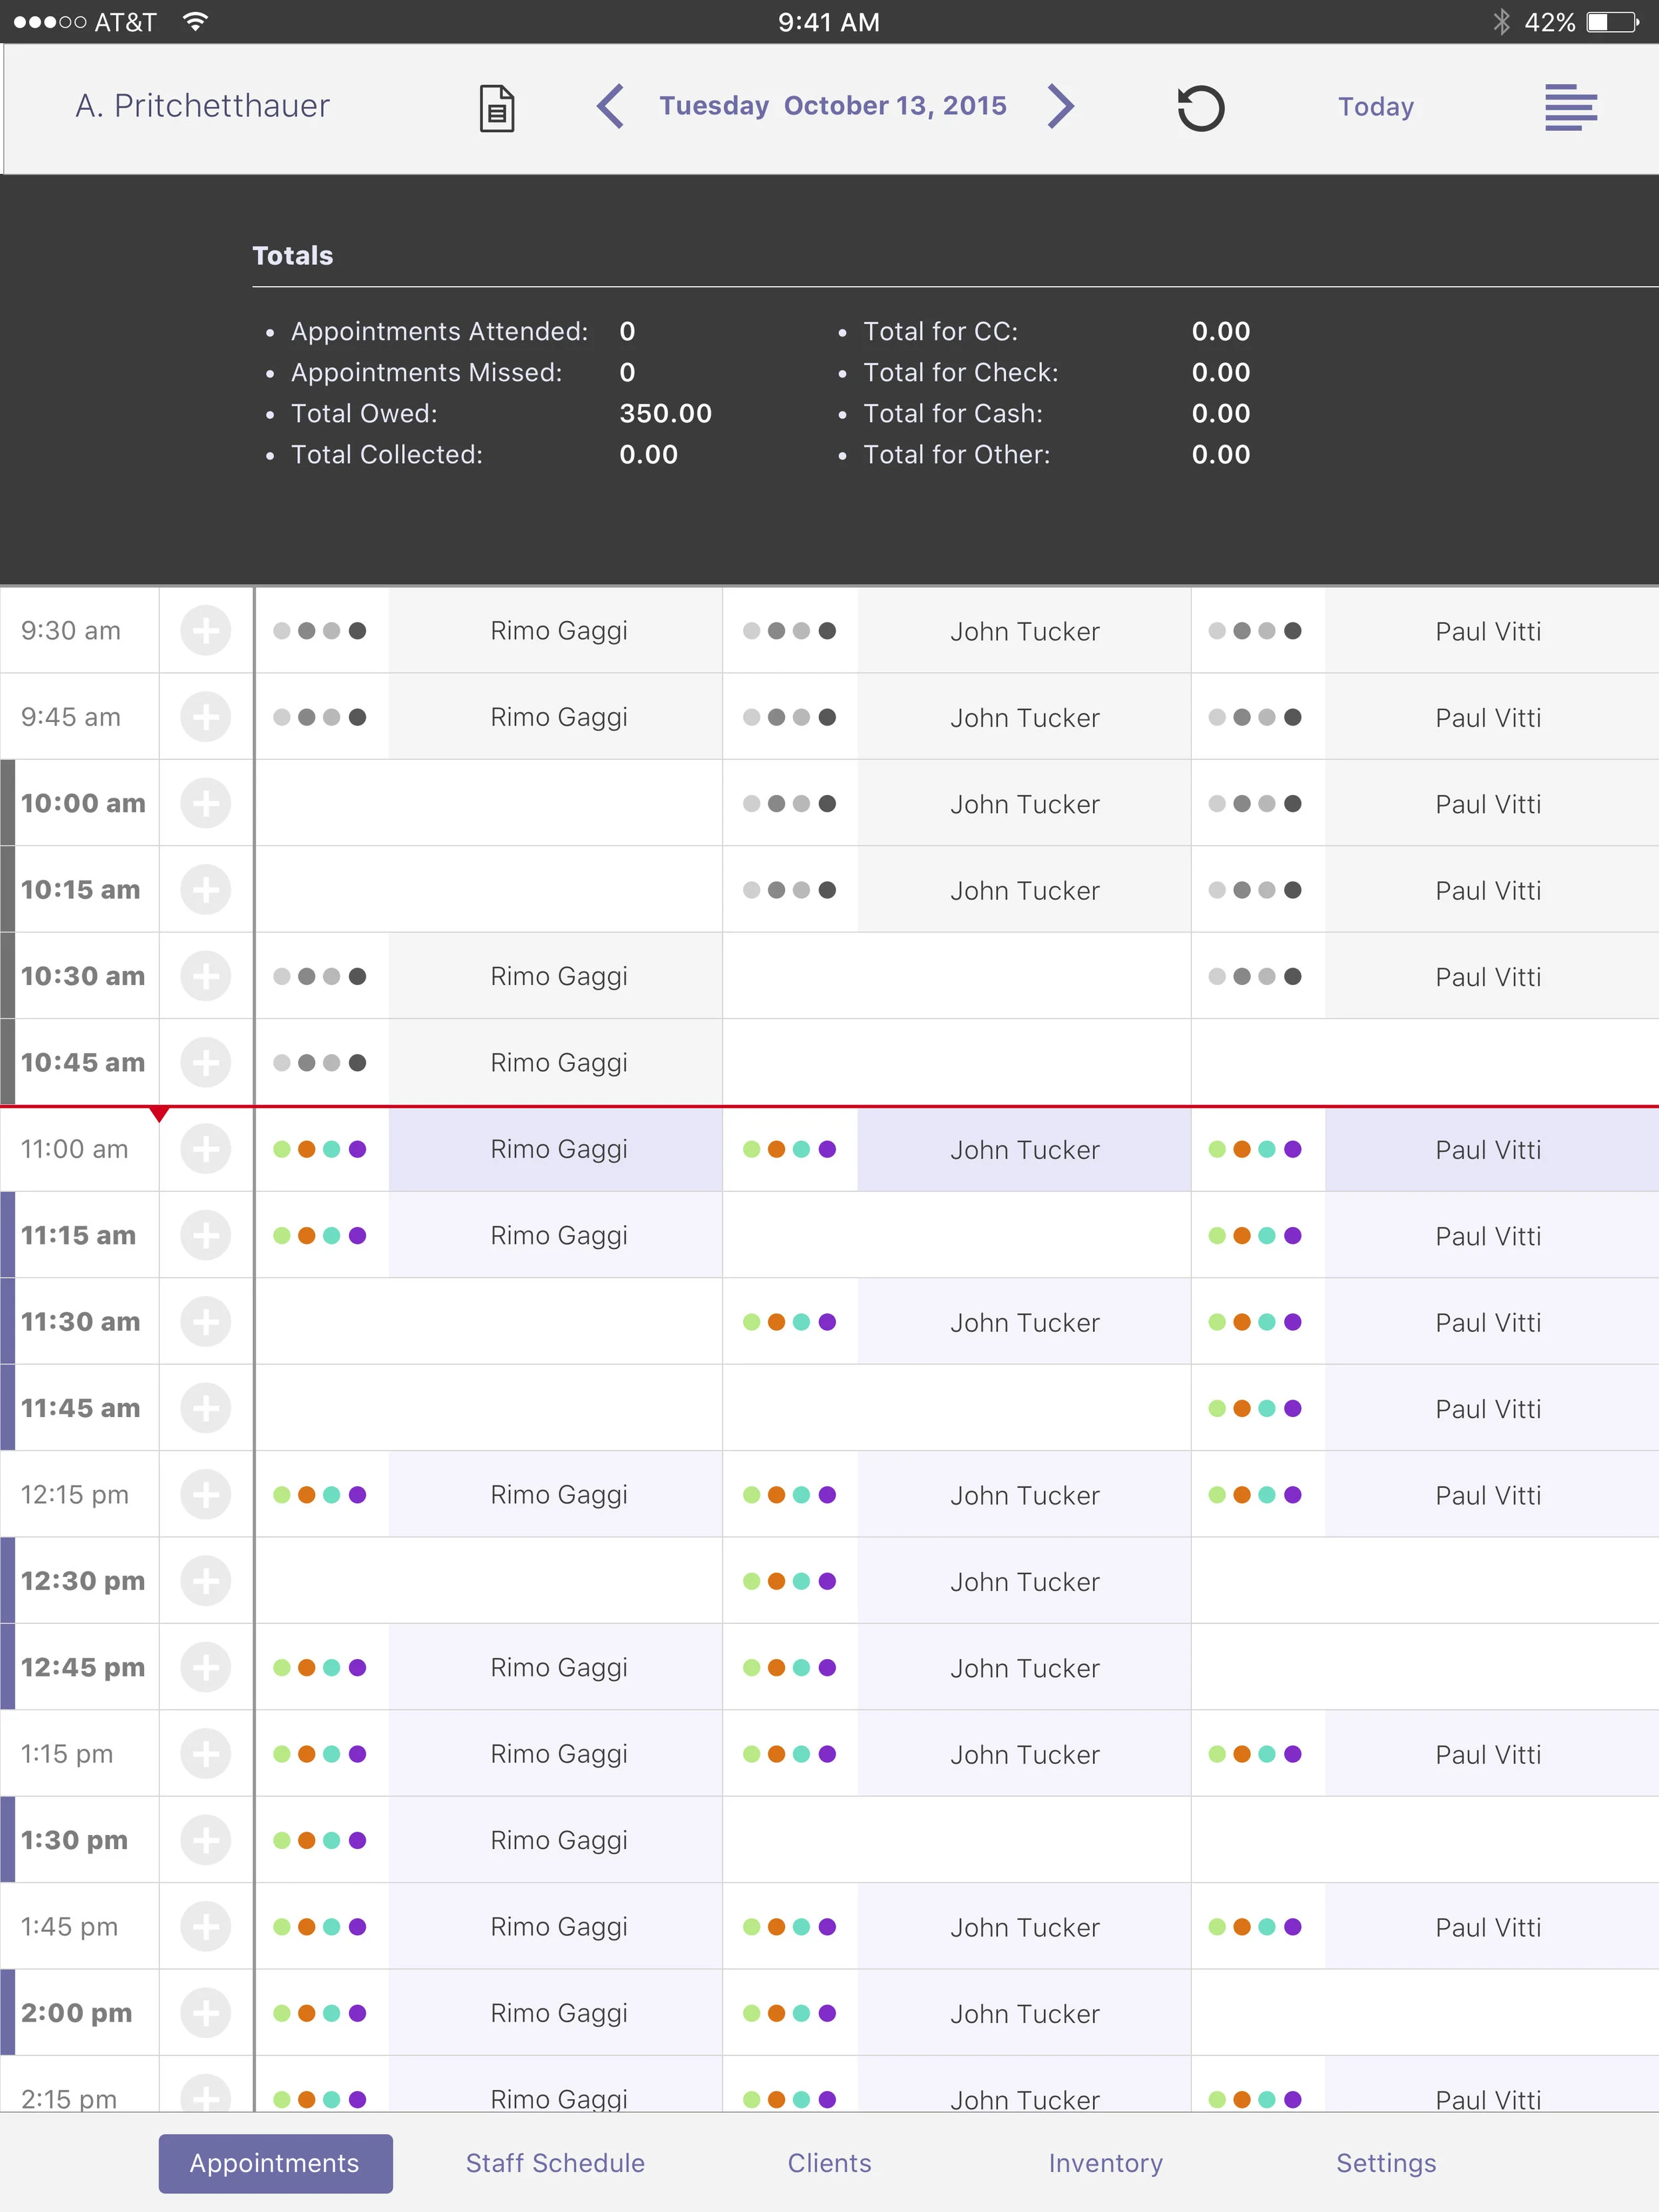Click status dots of Rimo Gaggi at 11:00 am

tap(320, 1149)
